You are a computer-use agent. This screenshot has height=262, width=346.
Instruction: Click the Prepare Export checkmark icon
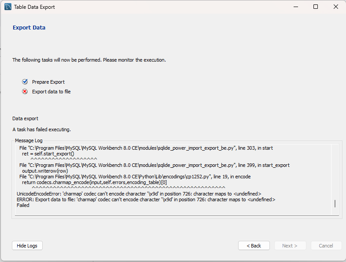click(x=25, y=82)
